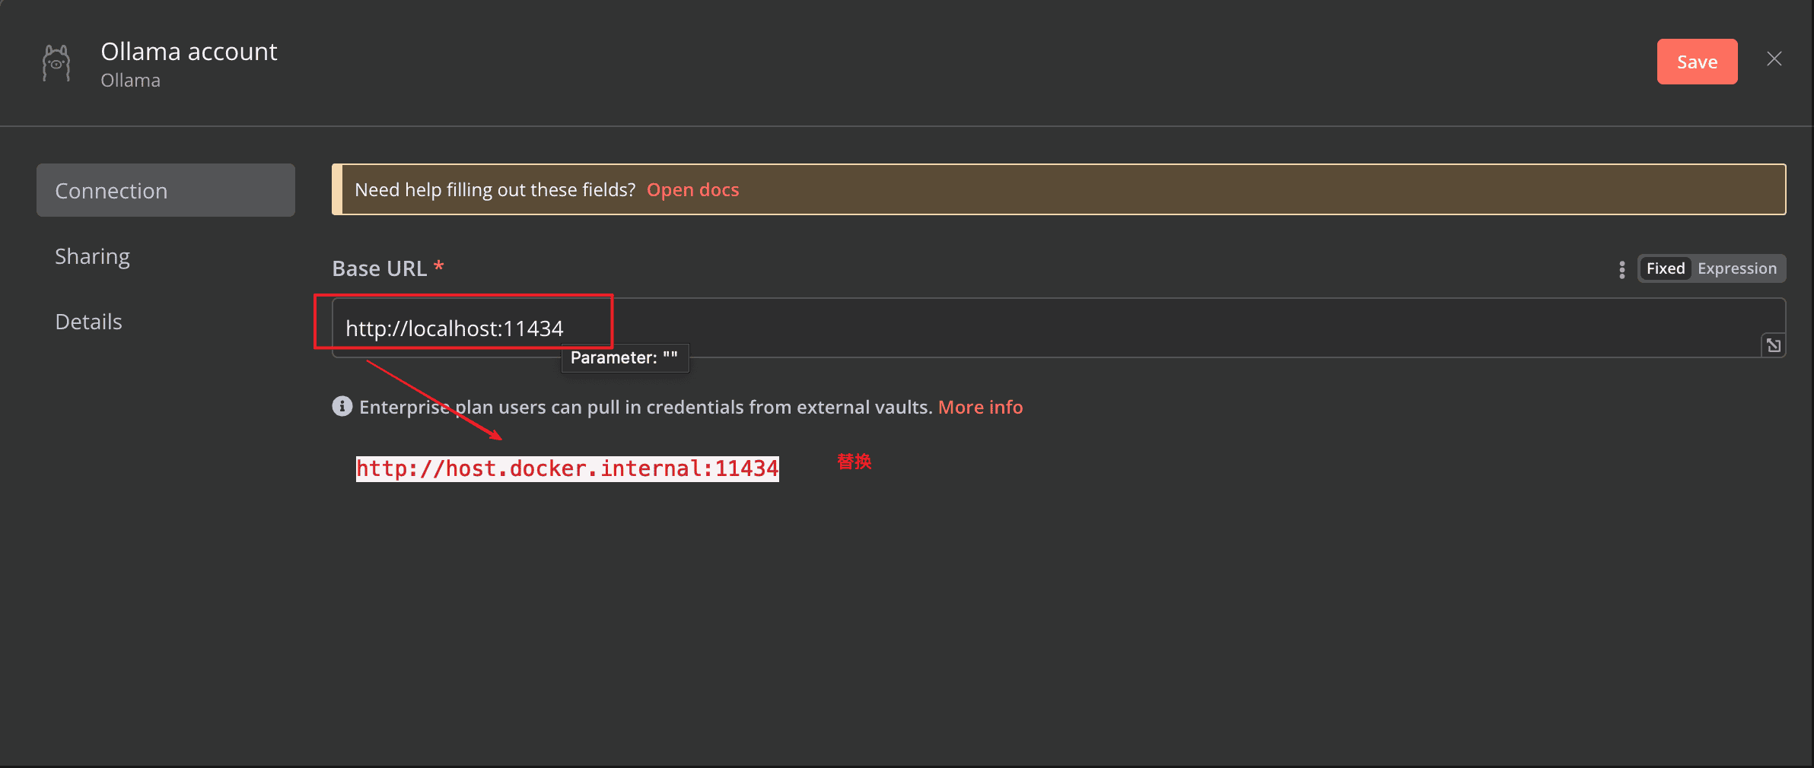Click the Base URL field label
This screenshot has height=768, width=1814.
point(379,268)
